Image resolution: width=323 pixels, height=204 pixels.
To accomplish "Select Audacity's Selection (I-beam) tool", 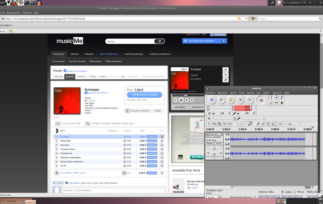I will tap(271, 97).
